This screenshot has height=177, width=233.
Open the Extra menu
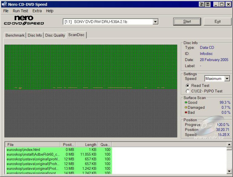pos(37,11)
